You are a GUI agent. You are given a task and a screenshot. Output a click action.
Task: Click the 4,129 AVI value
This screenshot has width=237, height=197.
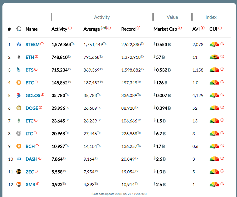[198, 95]
